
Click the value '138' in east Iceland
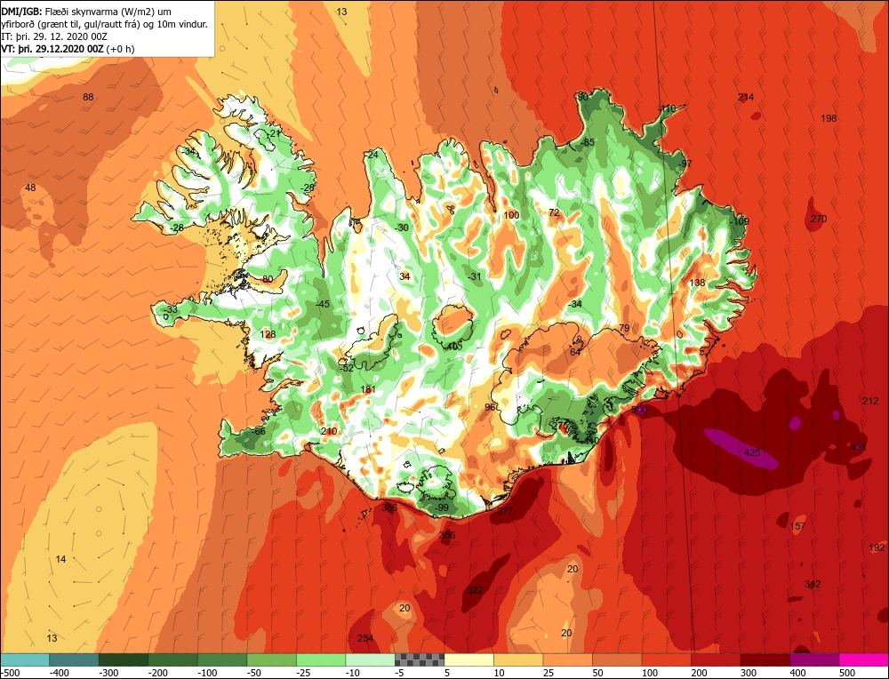(697, 283)
